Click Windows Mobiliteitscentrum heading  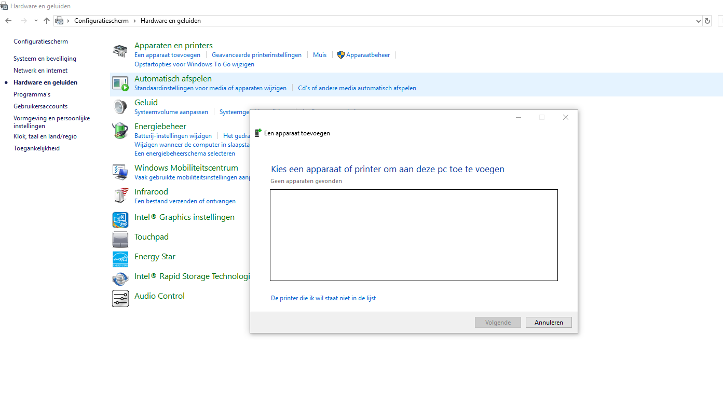click(x=186, y=168)
